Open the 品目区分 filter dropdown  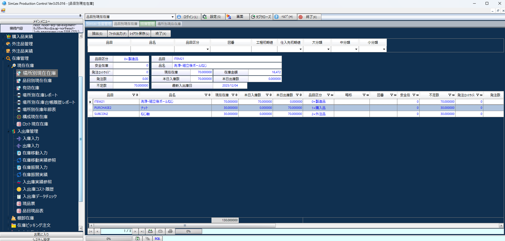click(208, 49)
